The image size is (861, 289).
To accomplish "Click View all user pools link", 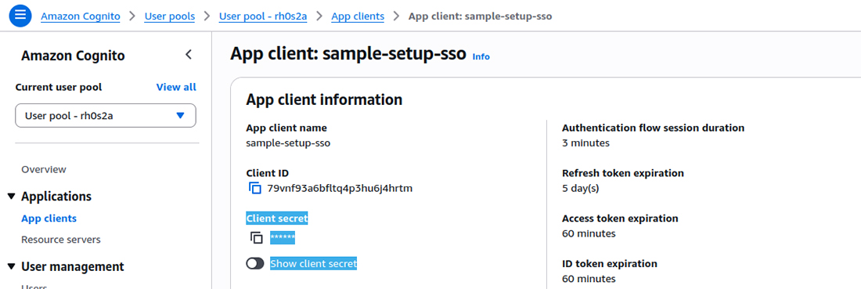I will [x=176, y=87].
